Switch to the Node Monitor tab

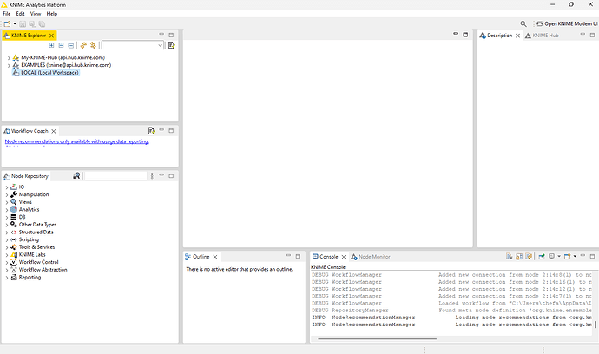point(373,257)
